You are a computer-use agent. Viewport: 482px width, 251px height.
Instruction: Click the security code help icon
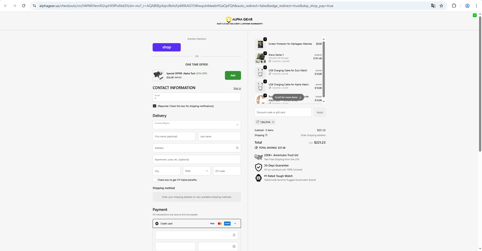[234, 247]
